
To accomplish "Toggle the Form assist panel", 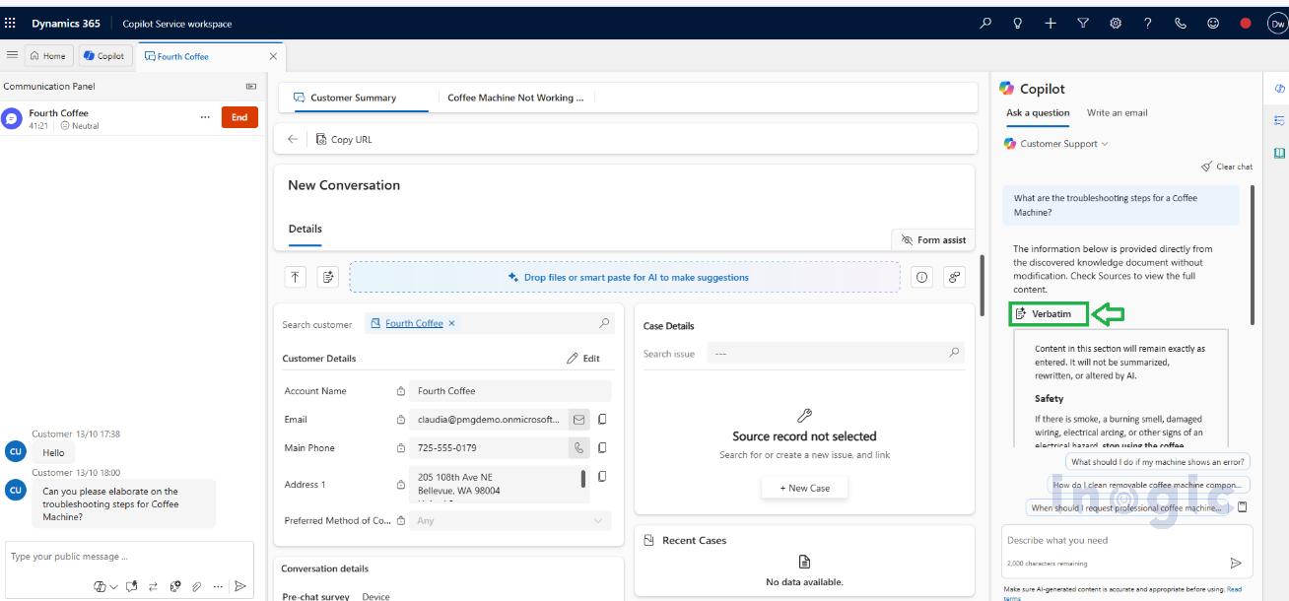I will pyautogui.click(x=933, y=239).
